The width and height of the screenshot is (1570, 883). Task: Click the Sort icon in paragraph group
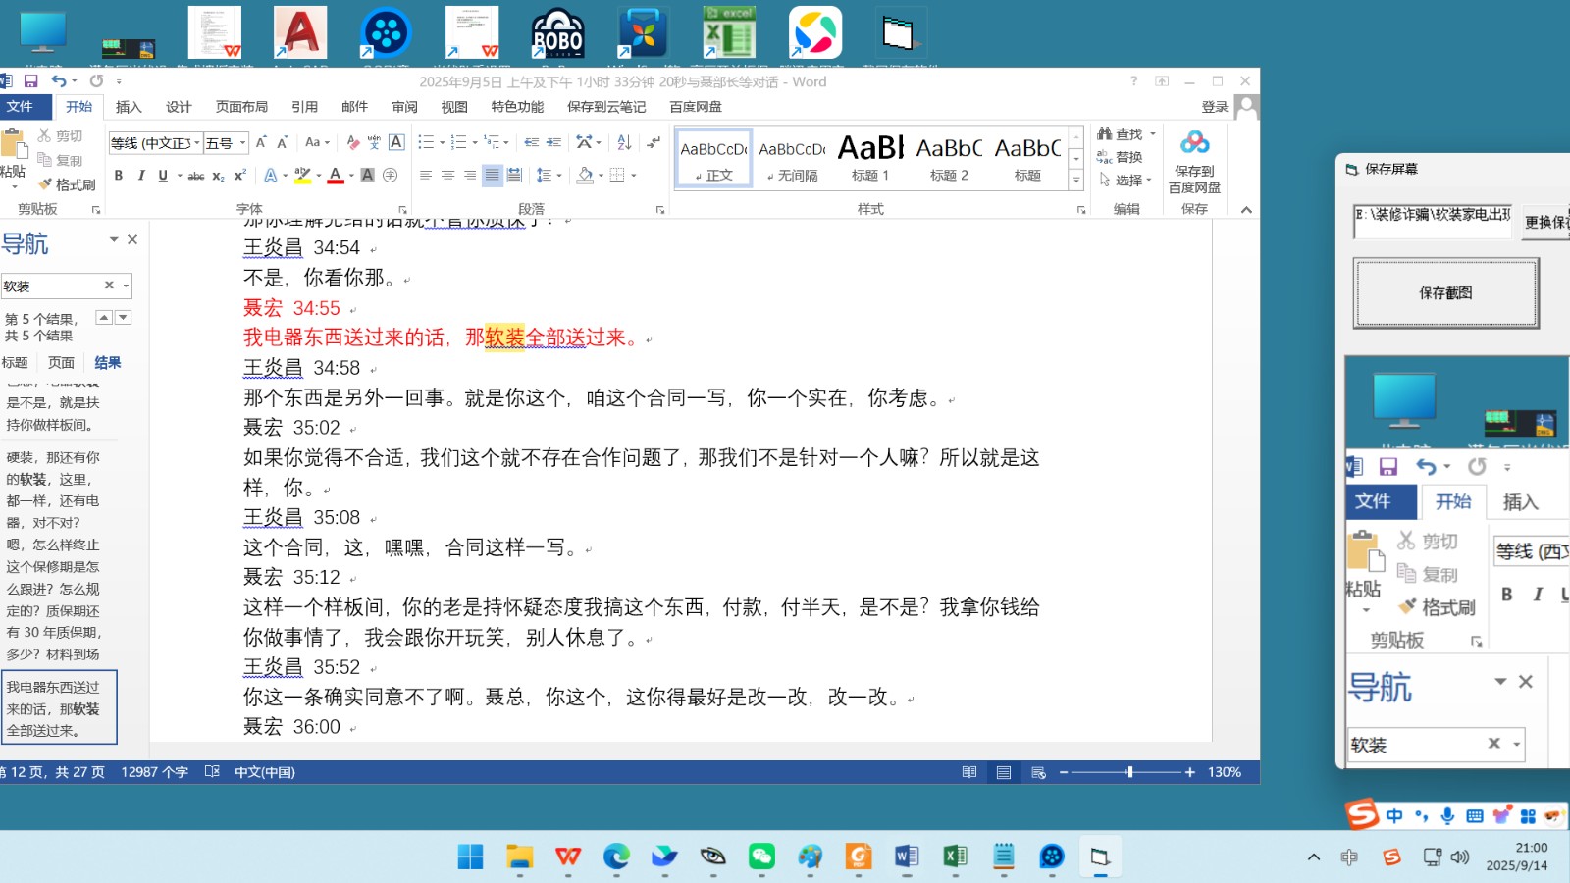pos(624,143)
